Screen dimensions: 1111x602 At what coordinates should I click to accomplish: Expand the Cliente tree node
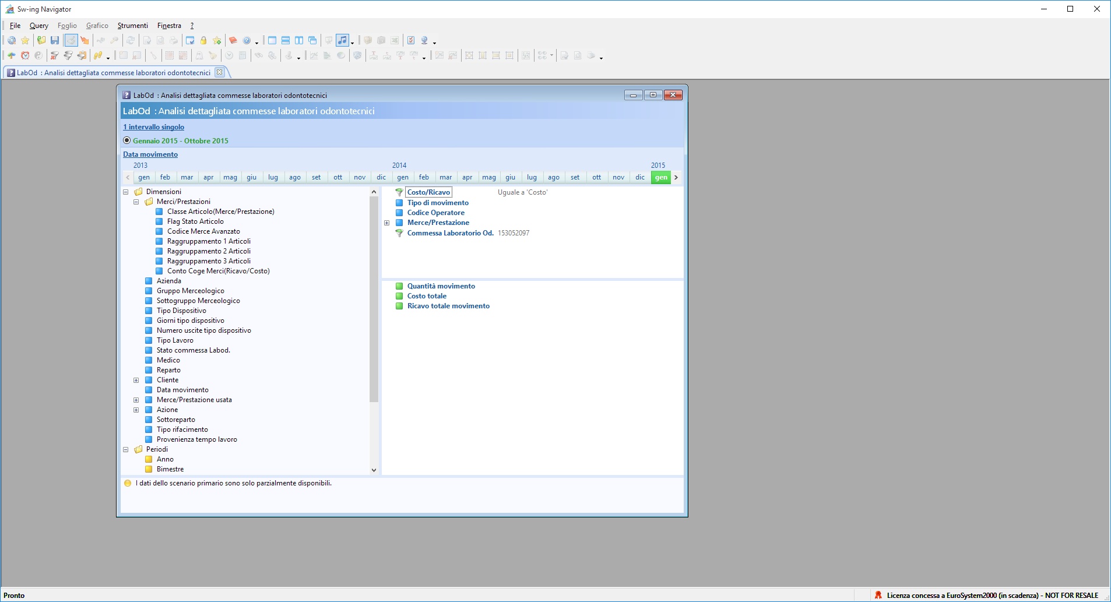136,380
